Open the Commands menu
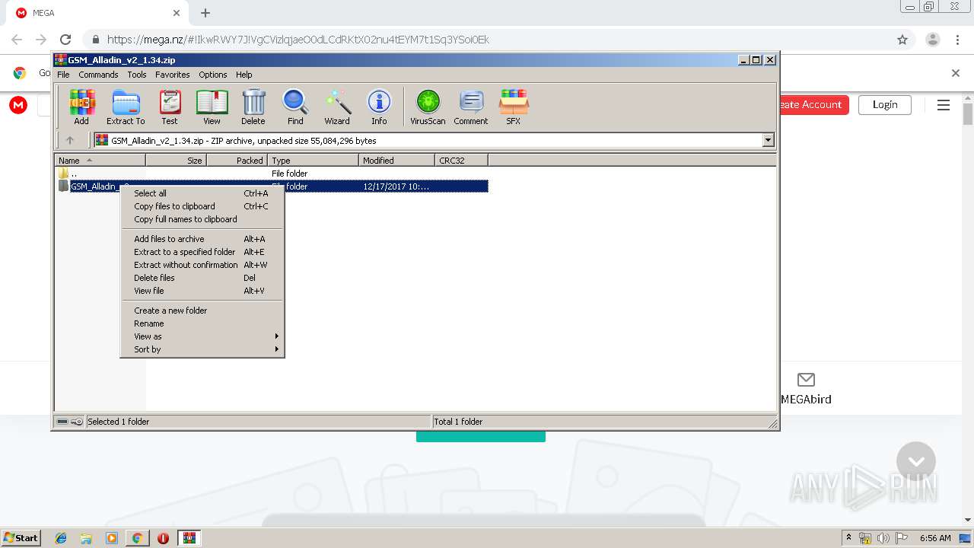This screenshot has height=548, width=974. point(98,75)
